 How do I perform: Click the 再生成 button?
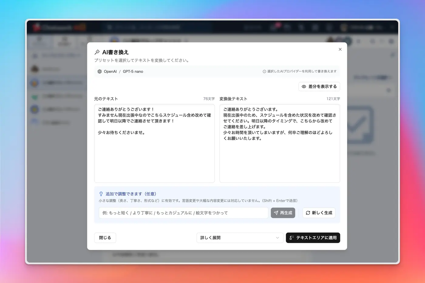pyautogui.click(x=283, y=213)
